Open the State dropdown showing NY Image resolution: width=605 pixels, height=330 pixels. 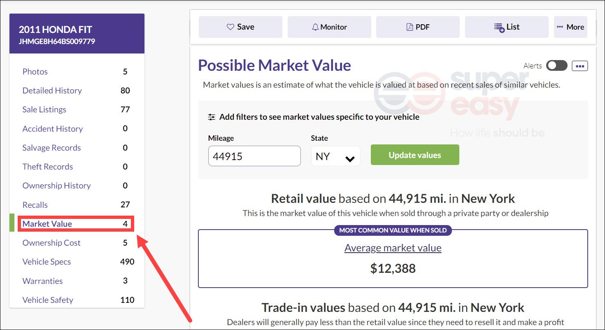click(x=335, y=156)
